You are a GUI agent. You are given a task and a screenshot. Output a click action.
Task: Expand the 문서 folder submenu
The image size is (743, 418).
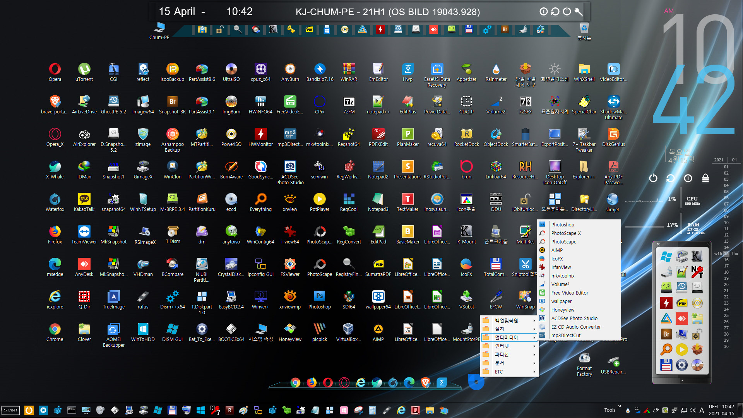tap(509, 363)
